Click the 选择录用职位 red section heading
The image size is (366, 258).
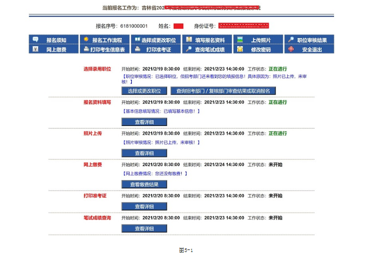[x=97, y=68]
